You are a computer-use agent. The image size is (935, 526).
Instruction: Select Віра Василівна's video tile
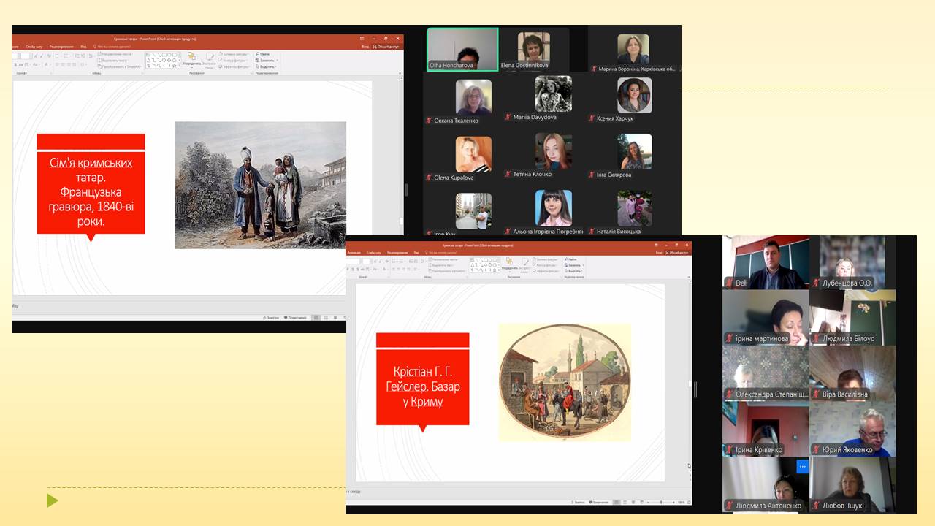tap(853, 373)
